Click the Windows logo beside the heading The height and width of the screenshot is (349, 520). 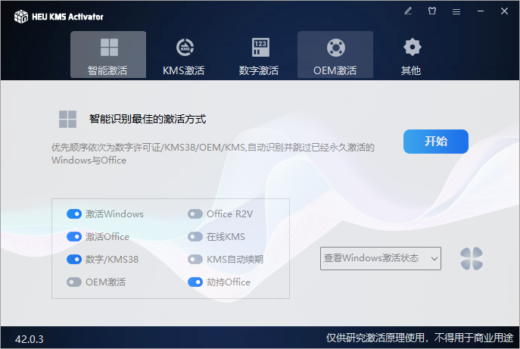(x=68, y=119)
